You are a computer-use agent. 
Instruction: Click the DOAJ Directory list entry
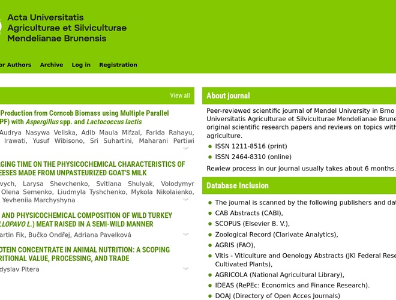[277, 296]
